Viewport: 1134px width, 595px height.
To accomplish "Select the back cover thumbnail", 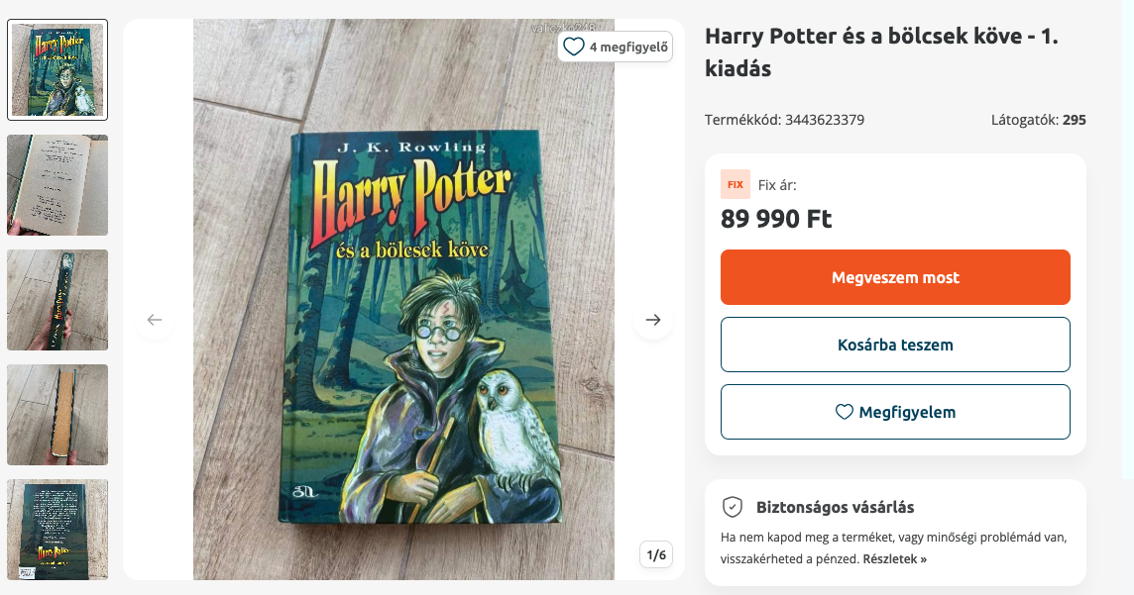I will click(57, 530).
